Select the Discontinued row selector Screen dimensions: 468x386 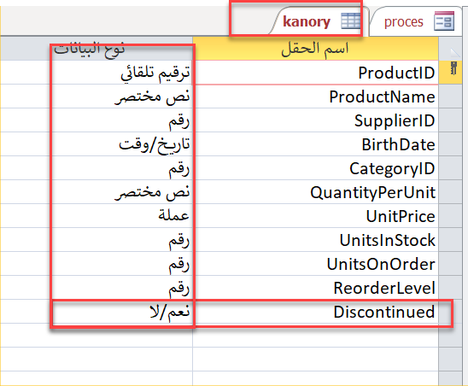coord(450,312)
